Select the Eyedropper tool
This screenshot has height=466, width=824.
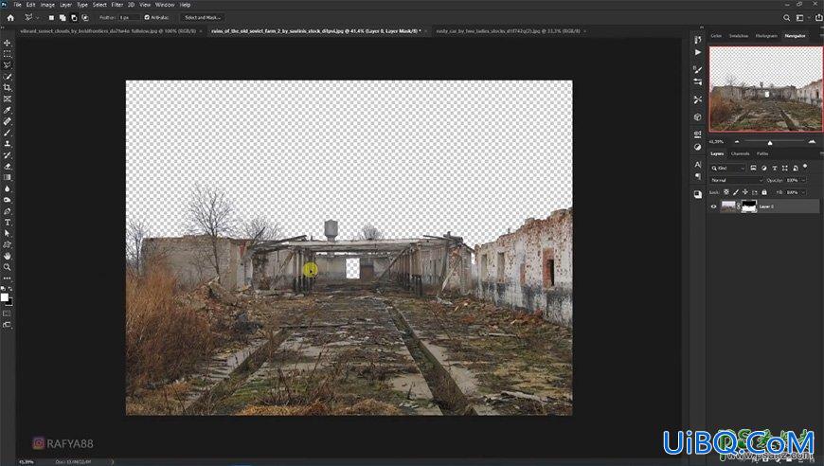point(7,110)
